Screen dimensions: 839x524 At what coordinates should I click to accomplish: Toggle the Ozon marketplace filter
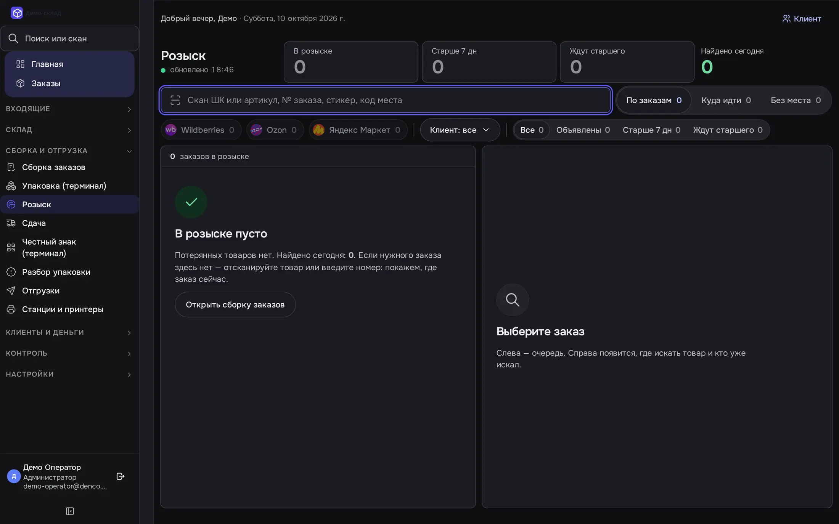[275, 130]
